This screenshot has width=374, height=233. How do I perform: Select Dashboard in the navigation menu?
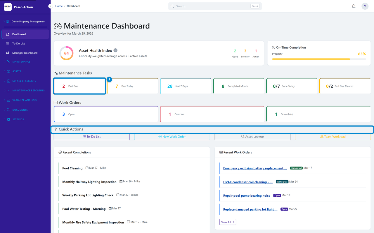(x=20, y=34)
